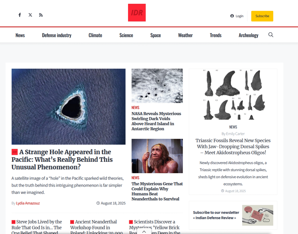Image resolution: width=298 pixels, height=234 pixels.
Task: Open the Pacific hole satellite image
Action: coord(68,107)
